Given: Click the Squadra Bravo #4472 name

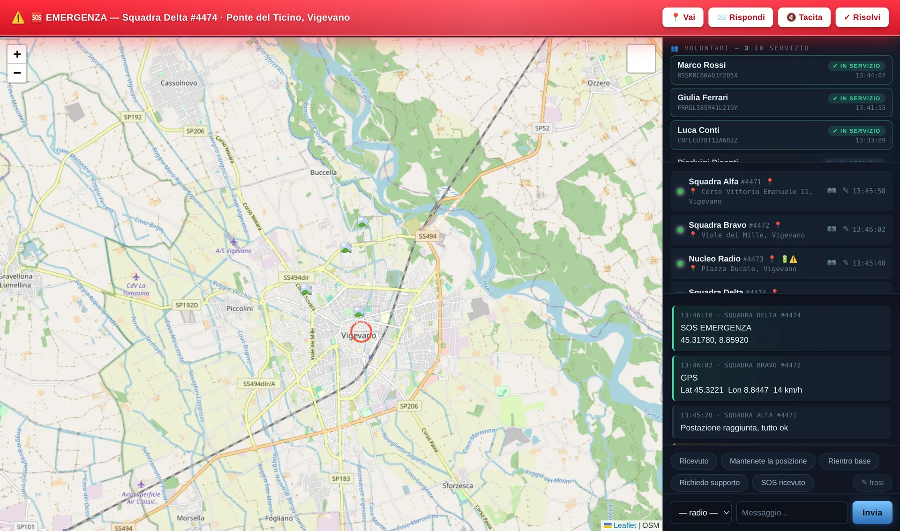Looking at the screenshot, I should click(729, 225).
